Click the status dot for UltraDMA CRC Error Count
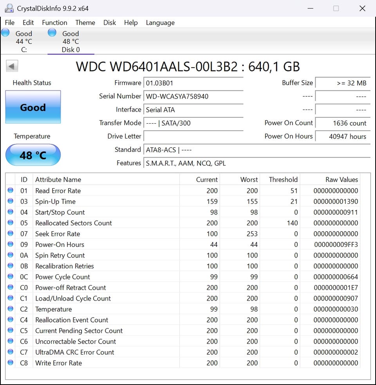Screen dimensions: 376x385 coord(10,352)
